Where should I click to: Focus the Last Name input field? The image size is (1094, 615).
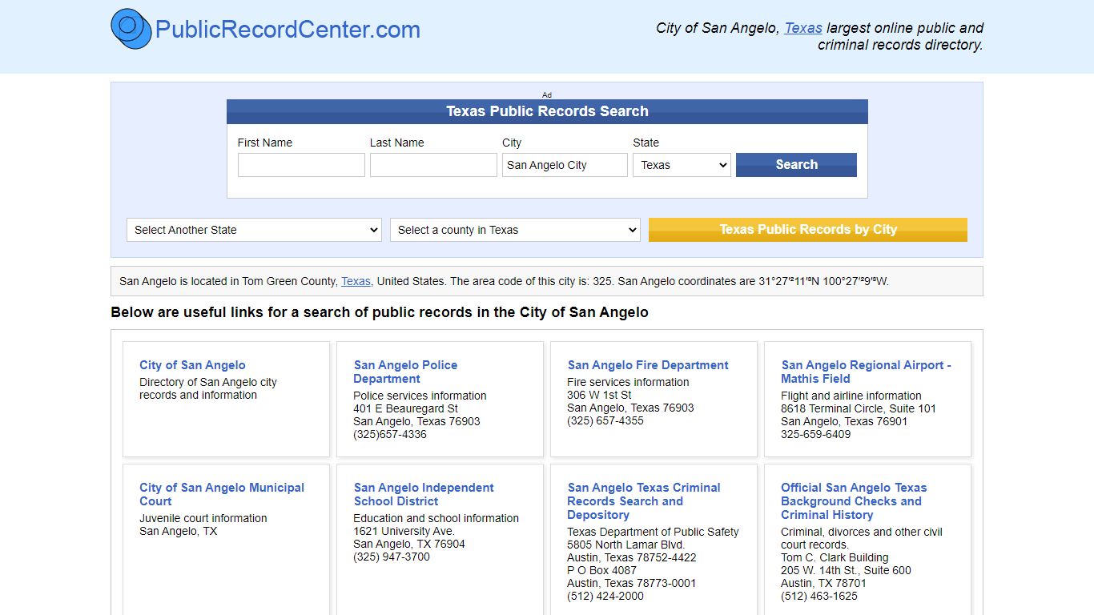(433, 165)
